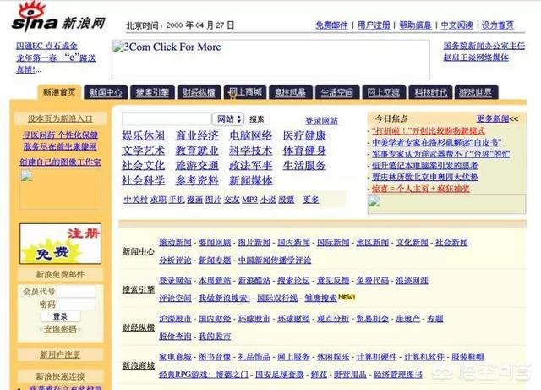Open the 用户注册 header link
541x390 pixels.
(x=374, y=25)
